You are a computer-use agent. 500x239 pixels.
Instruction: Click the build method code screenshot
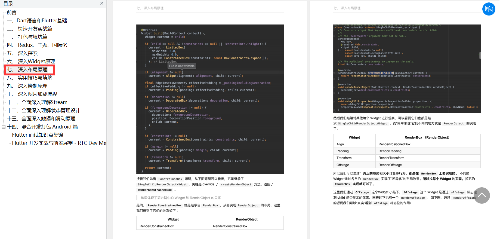[x=210, y=99]
